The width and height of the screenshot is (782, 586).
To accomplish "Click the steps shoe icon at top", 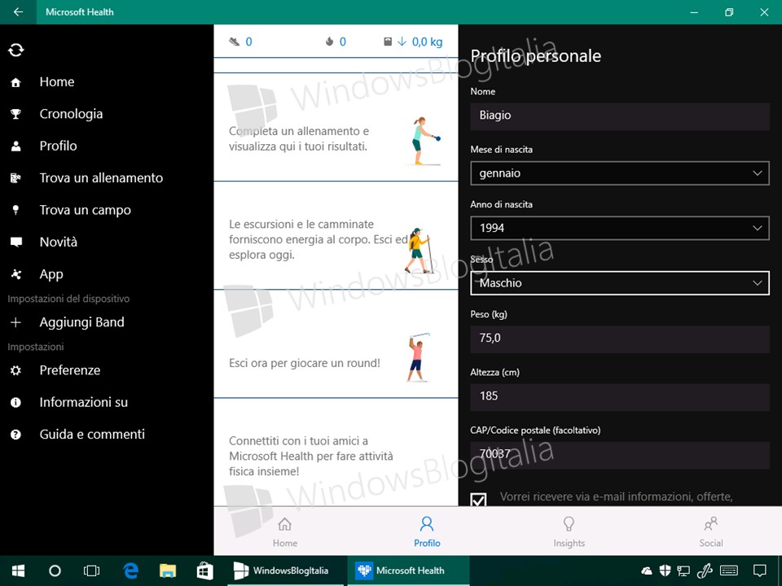I will 234,42.
